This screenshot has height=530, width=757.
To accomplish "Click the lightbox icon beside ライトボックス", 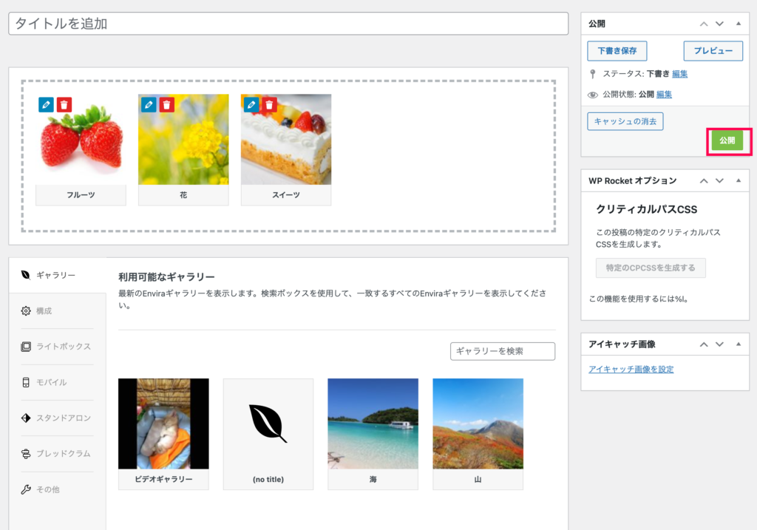I will click(x=26, y=347).
